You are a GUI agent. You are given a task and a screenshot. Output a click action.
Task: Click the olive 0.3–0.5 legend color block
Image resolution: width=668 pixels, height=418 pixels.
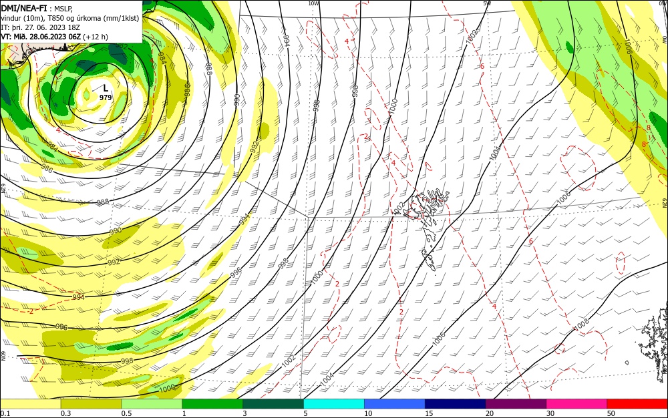pos(91,404)
